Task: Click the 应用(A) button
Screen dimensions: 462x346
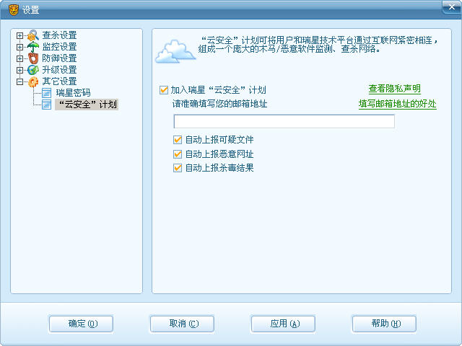Action: coord(283,324)
